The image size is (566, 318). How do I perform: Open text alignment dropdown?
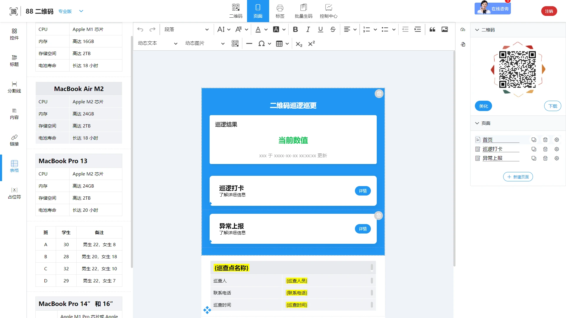[350, 29]
